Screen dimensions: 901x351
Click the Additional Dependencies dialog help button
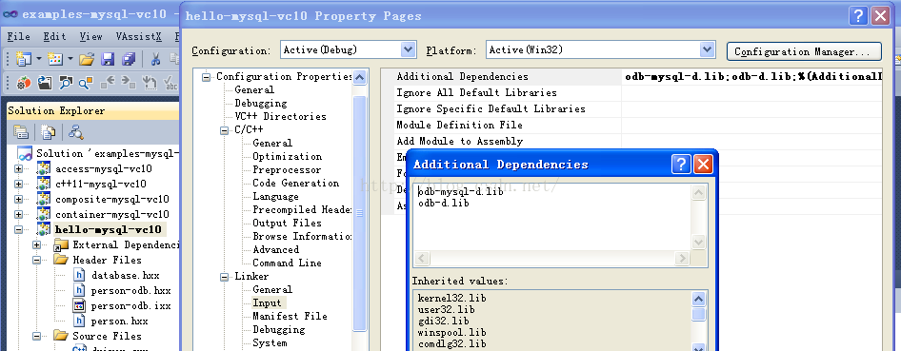click(681, 164)
